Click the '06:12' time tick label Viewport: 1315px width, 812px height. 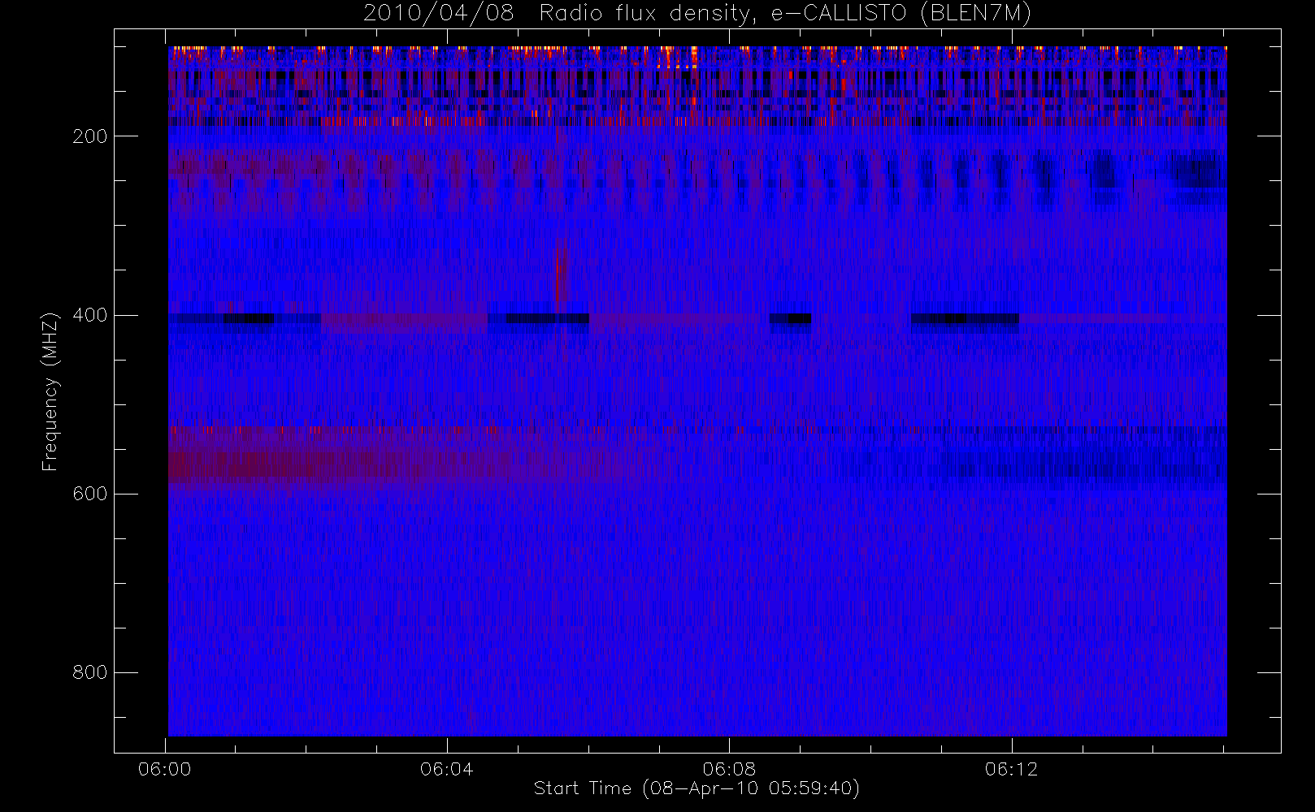click(x=1012, y=769)
